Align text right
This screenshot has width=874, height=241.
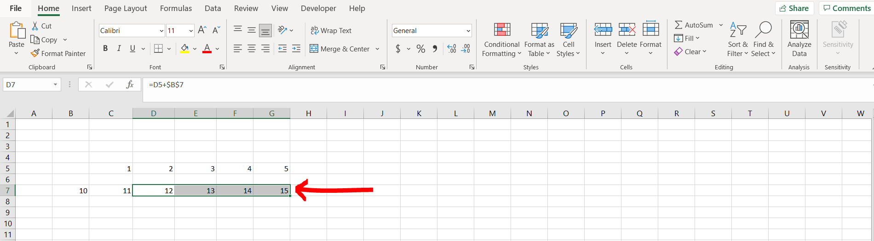(265, 48)
